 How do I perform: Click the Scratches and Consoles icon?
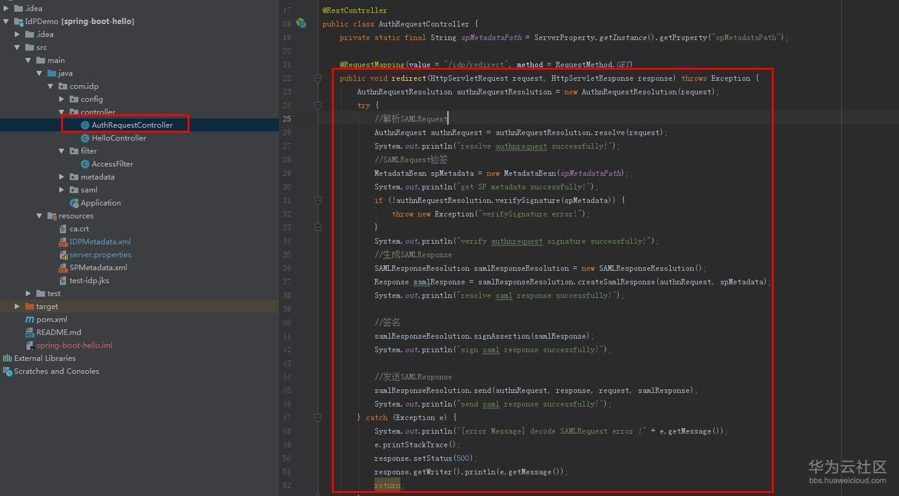[7, 371]
